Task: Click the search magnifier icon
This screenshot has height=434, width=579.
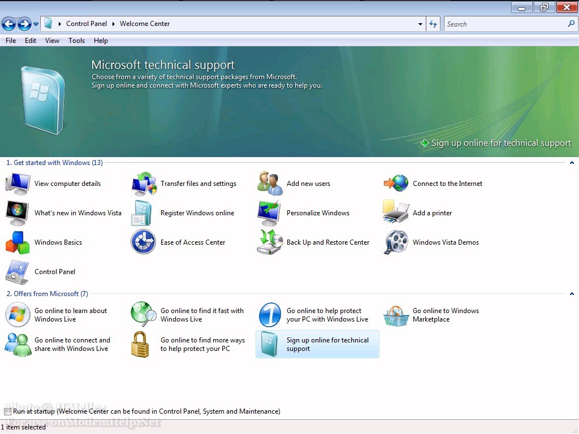Action: pyautogui.click(x=571, y=24)
